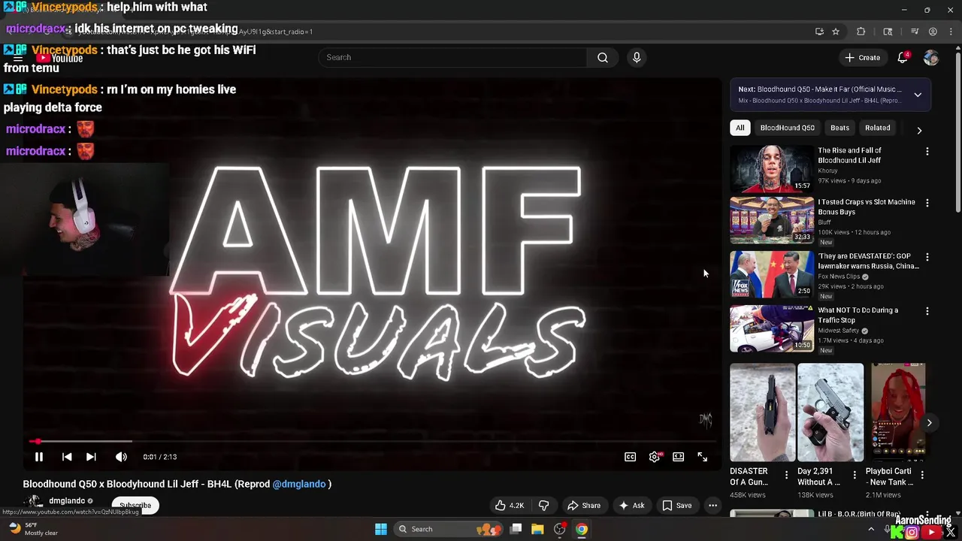The width and height of the screenshot is (962, 541).
Task: Open the player settings gear
Action: (x=655, y=457)
